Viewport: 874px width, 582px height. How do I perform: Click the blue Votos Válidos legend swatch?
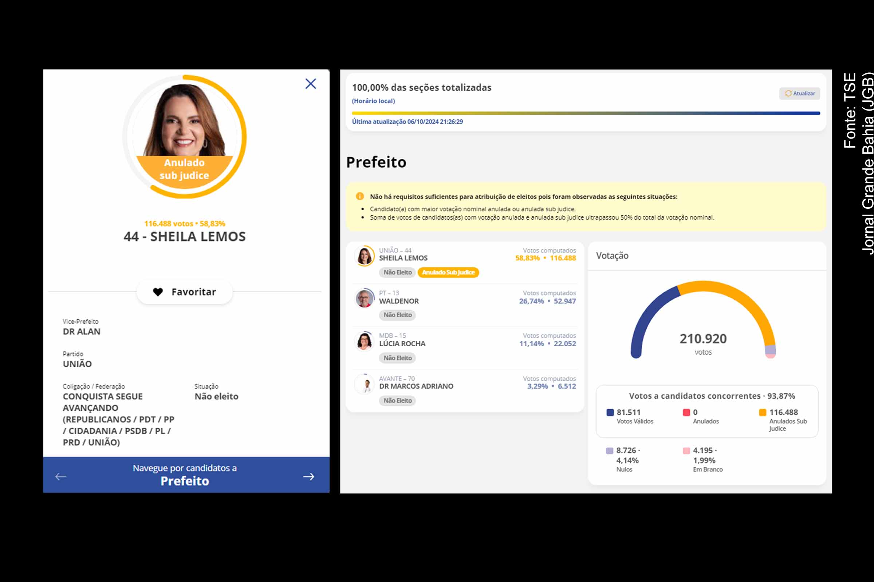[610, 412]
